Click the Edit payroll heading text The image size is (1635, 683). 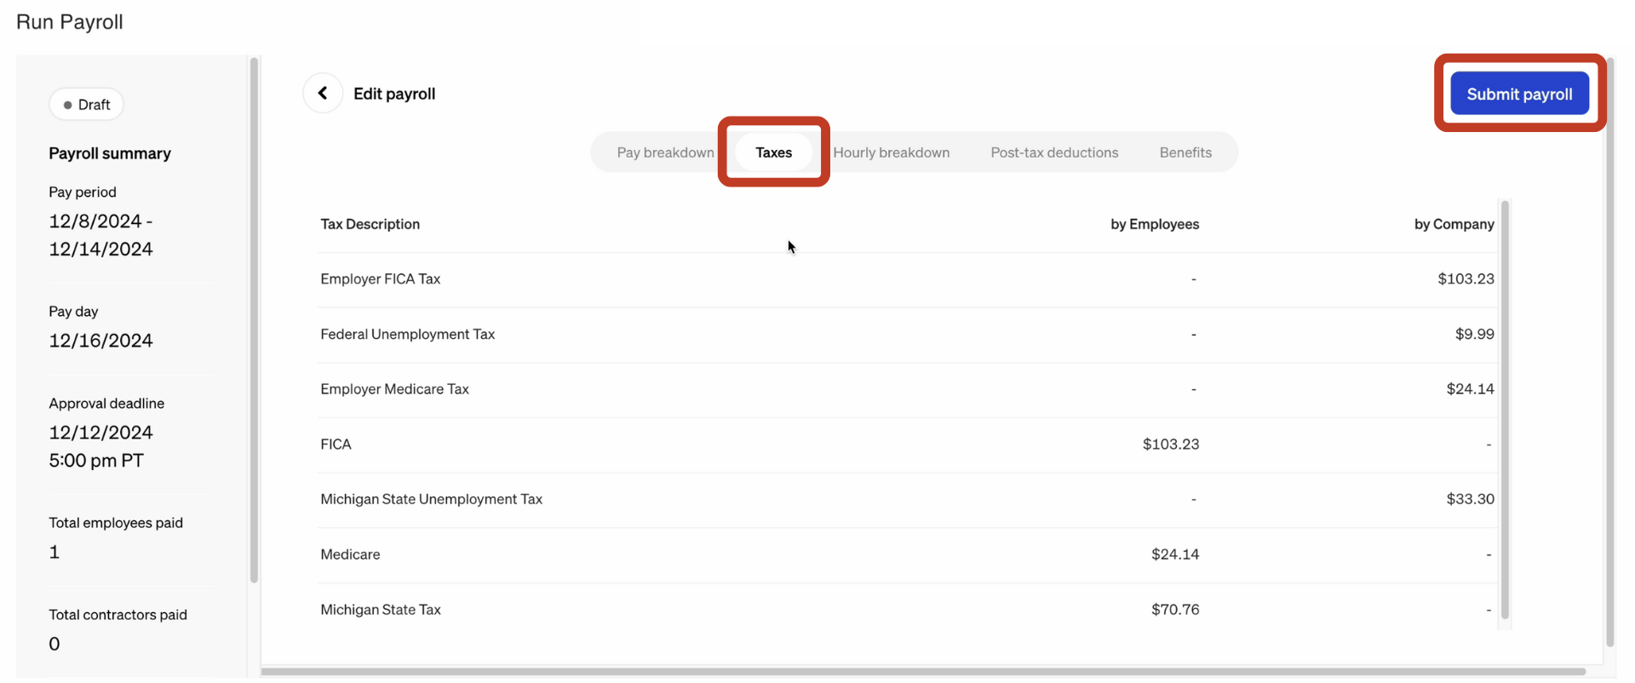tap(394, 94)
